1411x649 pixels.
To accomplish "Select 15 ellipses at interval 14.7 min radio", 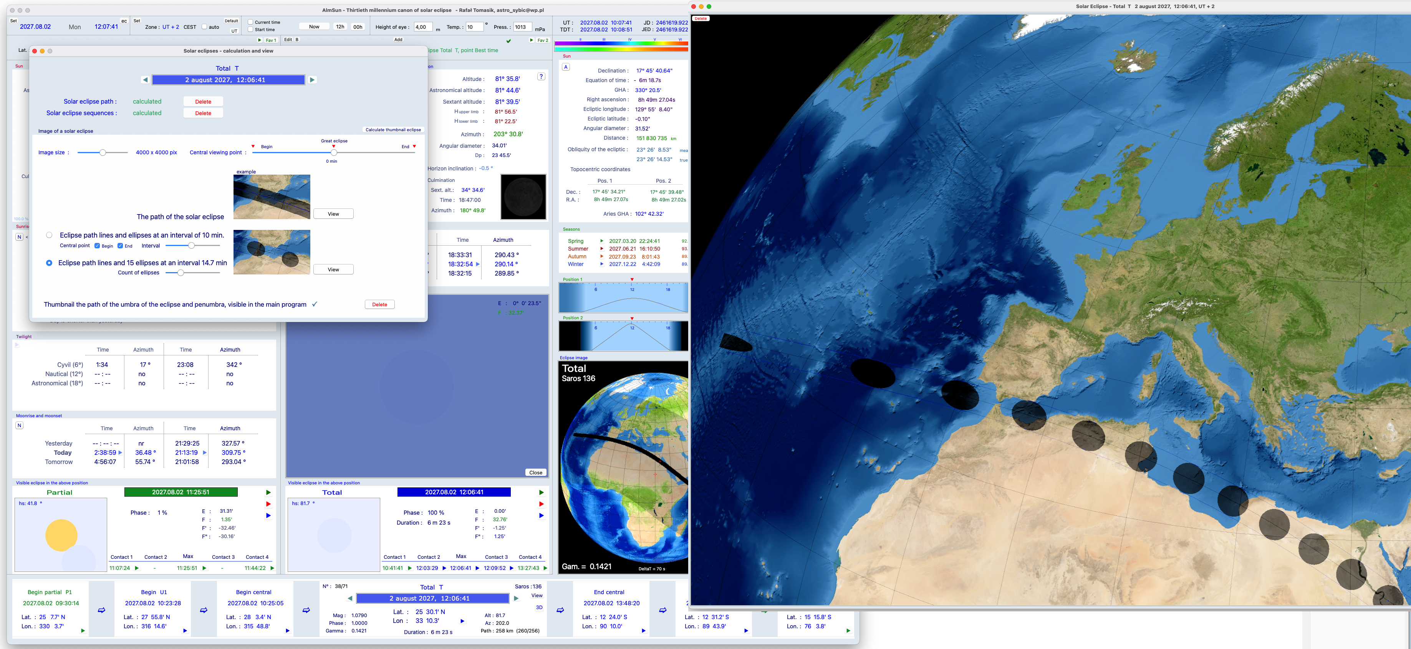I will [x=49, y=263].
